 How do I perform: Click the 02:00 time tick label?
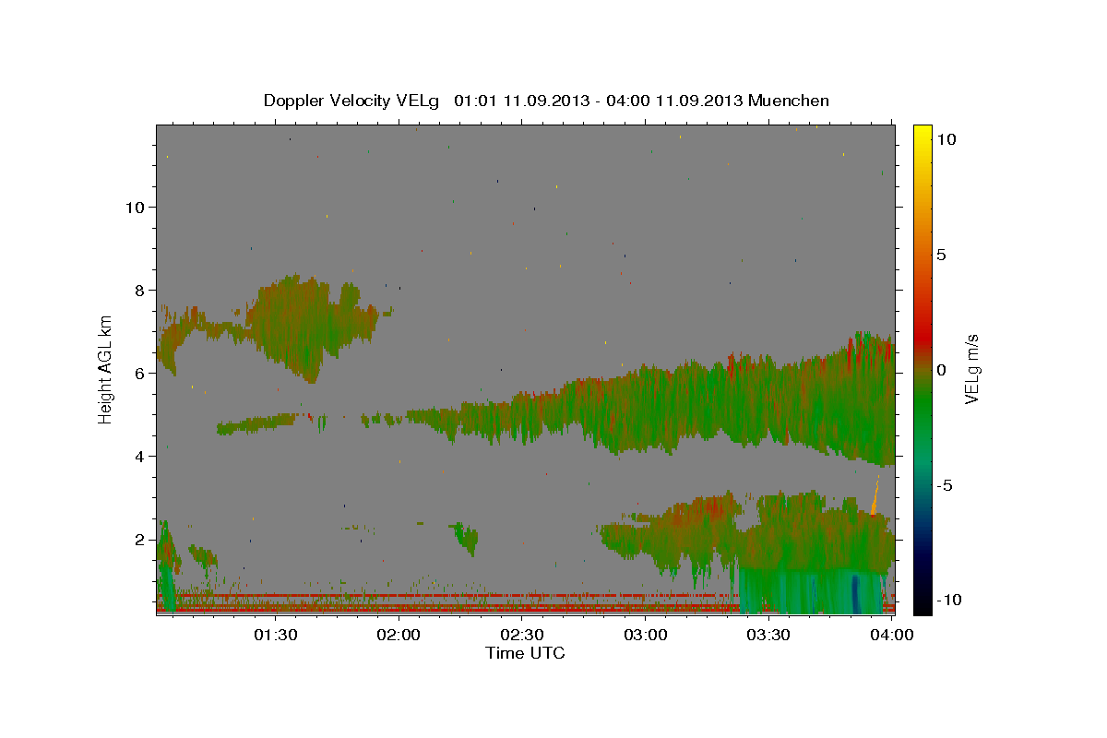(x=399, y=635)
